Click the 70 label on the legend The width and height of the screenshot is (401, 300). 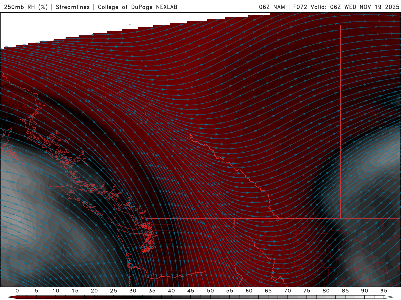[287, 291]
